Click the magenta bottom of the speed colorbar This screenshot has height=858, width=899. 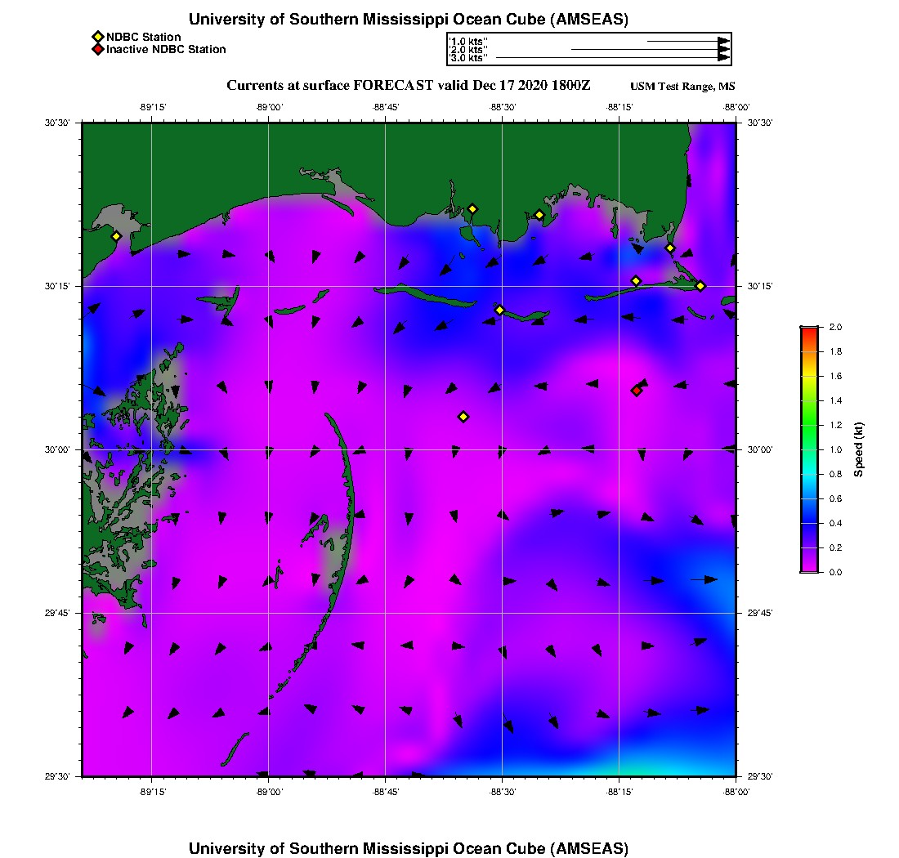(808, 568)
